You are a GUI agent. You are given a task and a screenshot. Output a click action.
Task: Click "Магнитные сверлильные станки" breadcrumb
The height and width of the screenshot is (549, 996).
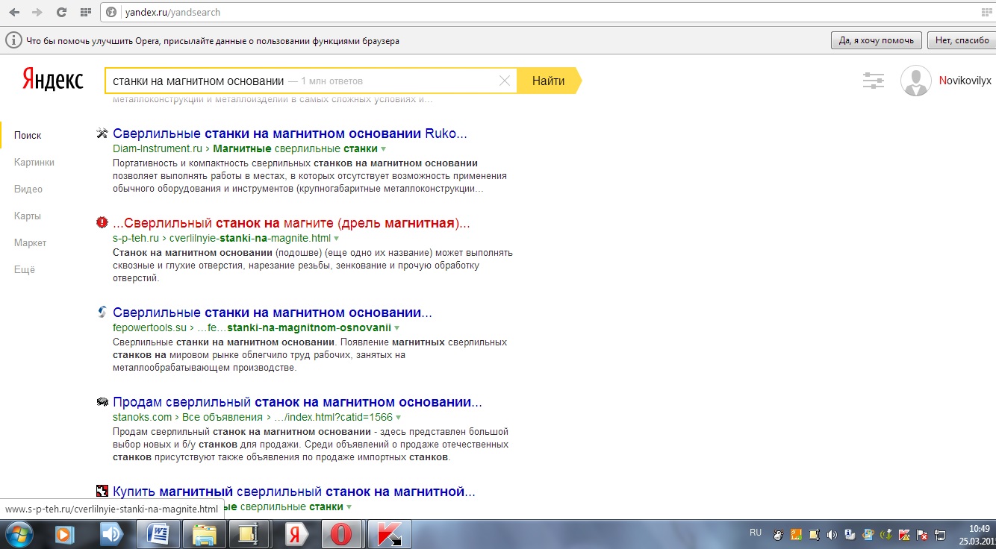pos(295,148)
